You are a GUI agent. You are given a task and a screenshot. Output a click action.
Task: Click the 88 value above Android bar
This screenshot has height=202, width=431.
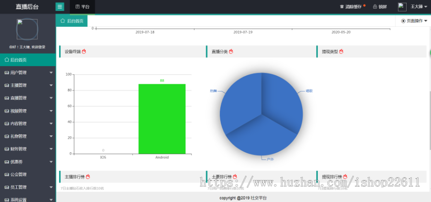(162, 80)
